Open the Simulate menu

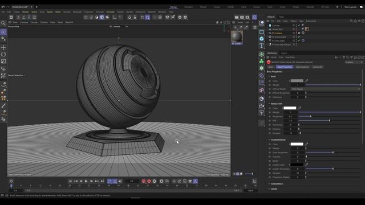110,12
